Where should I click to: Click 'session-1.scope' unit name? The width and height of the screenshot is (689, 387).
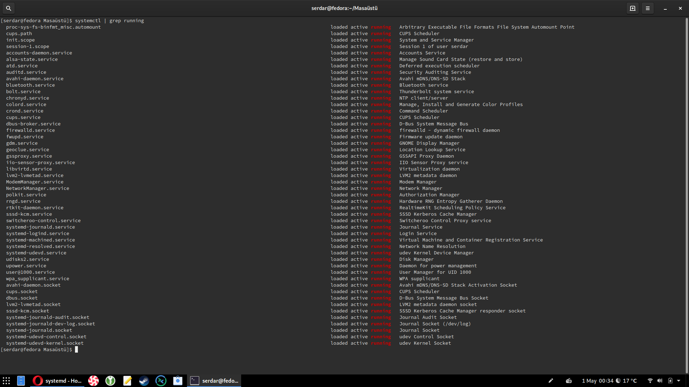click(x=28, y=47)
